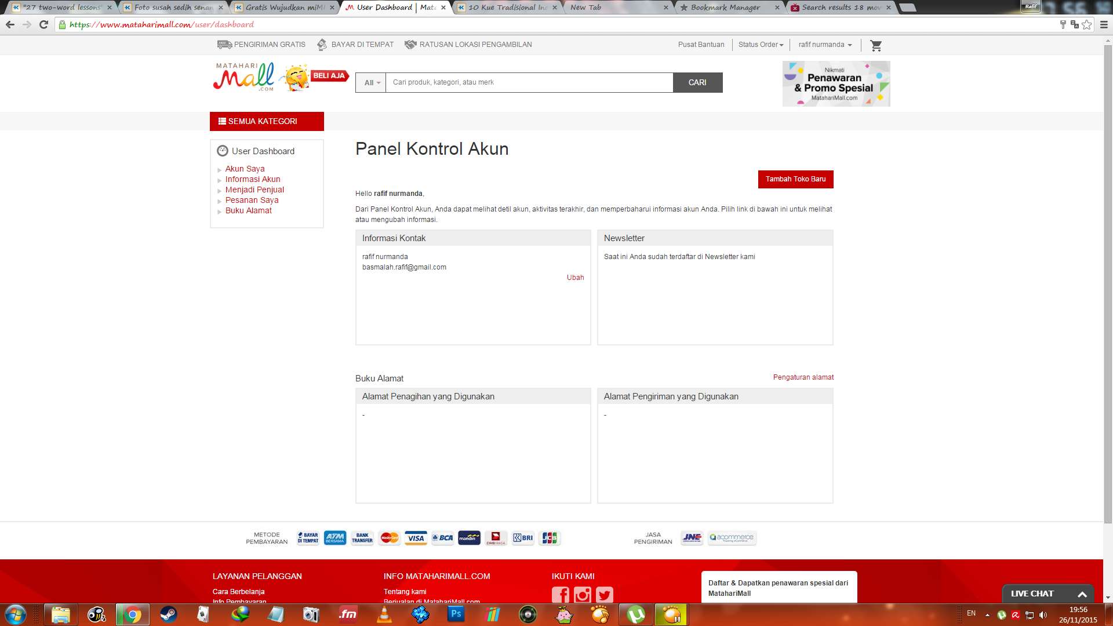Open the rafif nurmanda account dropdown
Image resolution: width=1113 pixels, height=626 pixels.
[x=825, y=45]
